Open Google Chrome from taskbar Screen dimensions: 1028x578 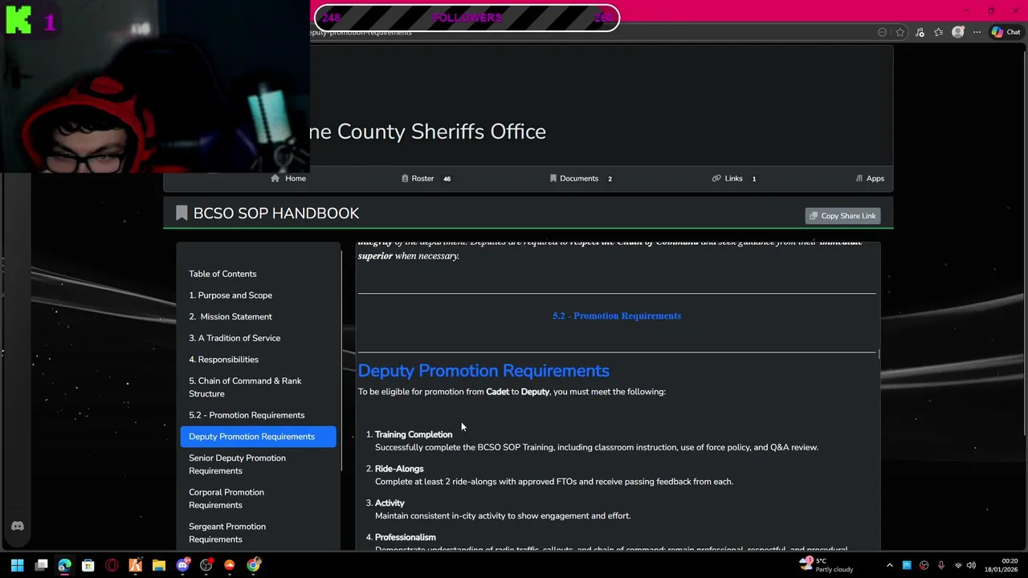point(253,565)
